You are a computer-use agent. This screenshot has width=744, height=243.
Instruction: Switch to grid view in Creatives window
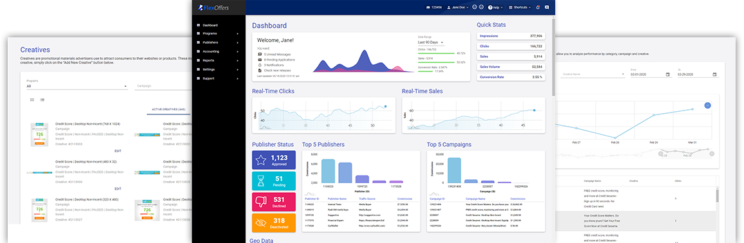click(32, 100)
